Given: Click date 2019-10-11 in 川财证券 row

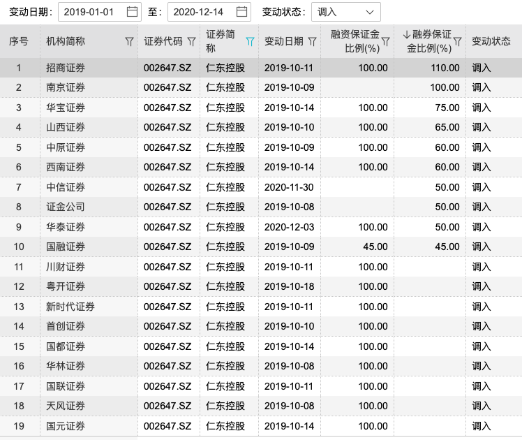Looking at the screenshot, I should [289, 267].
